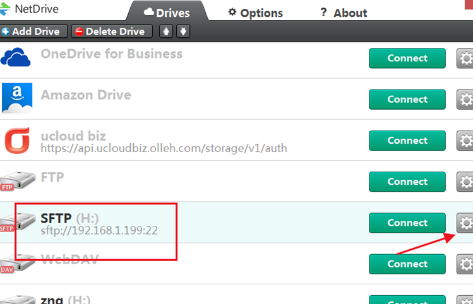Viewport: 473px width, 304px height.
Task: Connect the Amazon Drive
Action: pos(407,100)
